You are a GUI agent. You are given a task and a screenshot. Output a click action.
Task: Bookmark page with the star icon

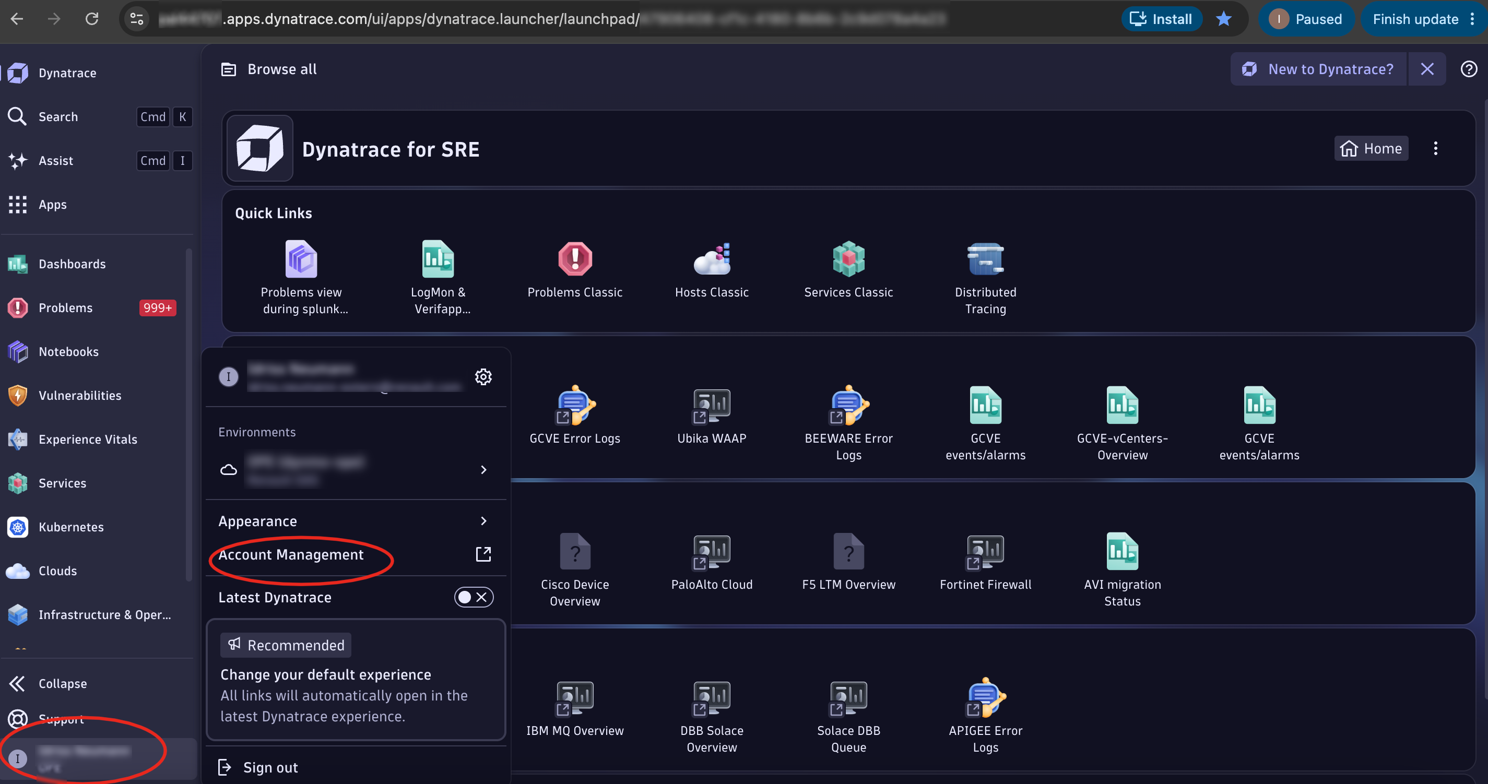(x=1223, y=19)
